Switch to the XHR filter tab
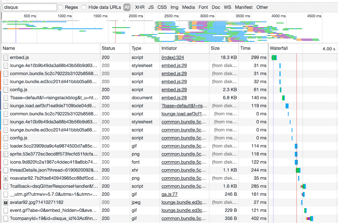Image resolution: width=338 pixels, height=223 pixels. 140,7
